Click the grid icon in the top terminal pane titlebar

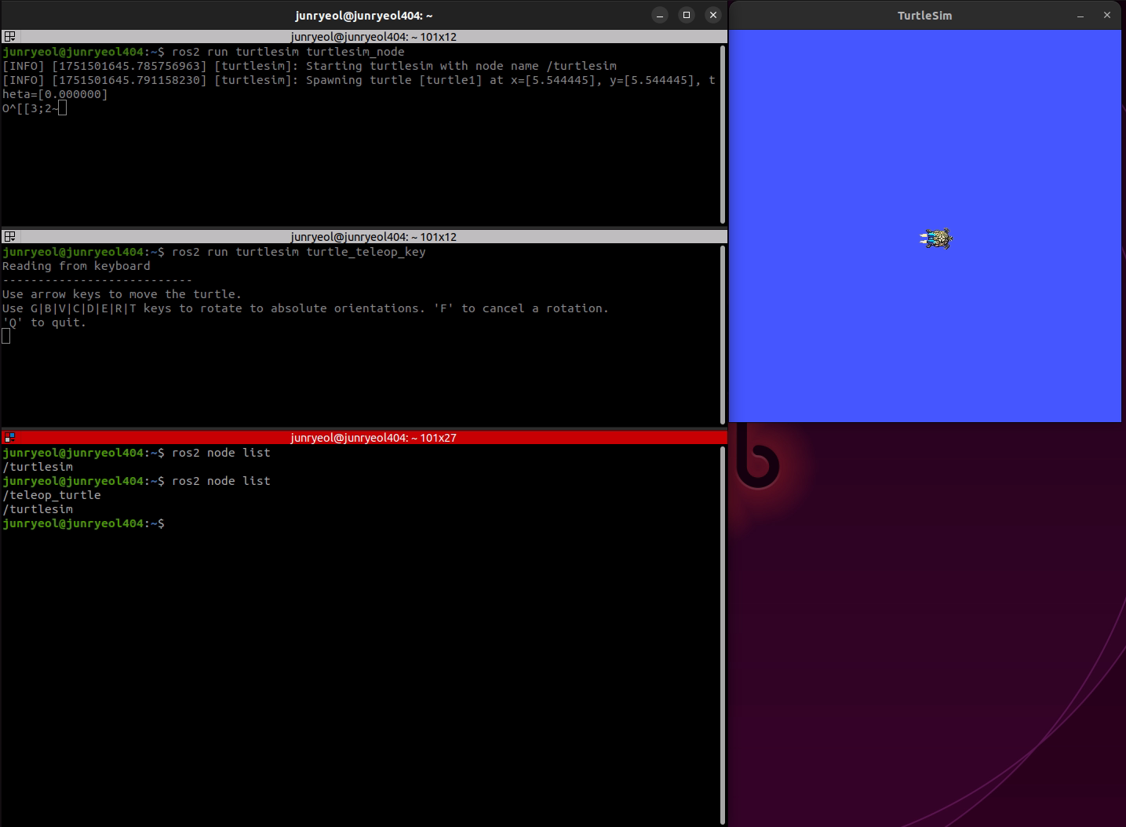(9, 37)
